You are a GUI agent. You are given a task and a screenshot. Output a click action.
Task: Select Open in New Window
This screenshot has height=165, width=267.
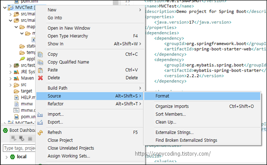pyautogui.click(x=90, y=28)
